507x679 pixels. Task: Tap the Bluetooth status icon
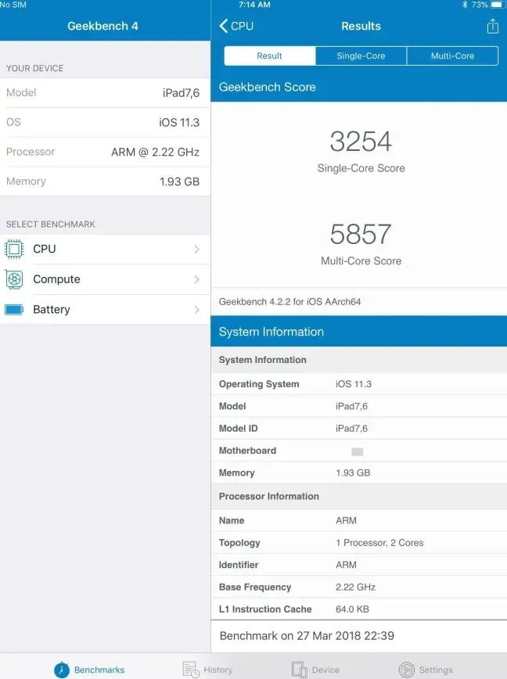tap(465, 5)
